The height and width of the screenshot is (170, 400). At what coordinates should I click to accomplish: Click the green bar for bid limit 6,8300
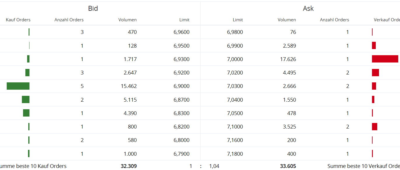click(26, 113)
